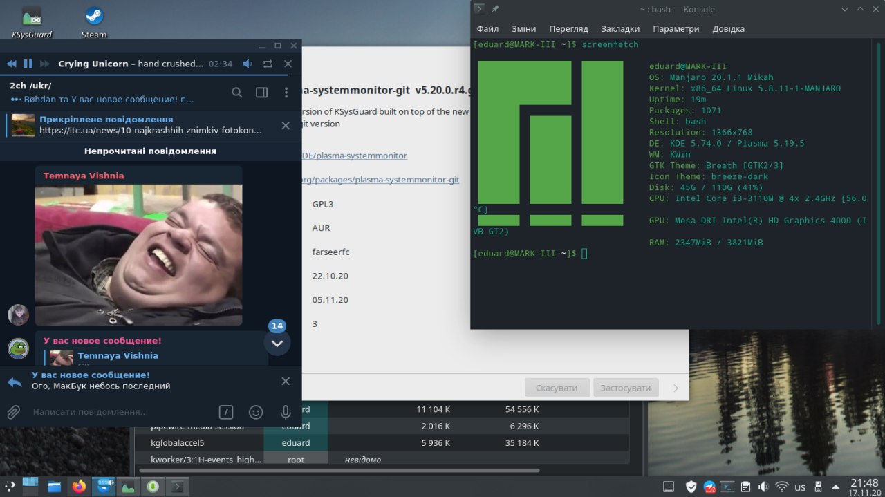
Task: Jump to bottom with 14 unread arrow
Action: [x=277, y=342]
